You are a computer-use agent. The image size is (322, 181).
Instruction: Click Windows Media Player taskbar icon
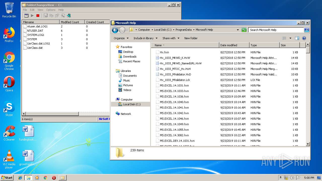coord(37,178)
